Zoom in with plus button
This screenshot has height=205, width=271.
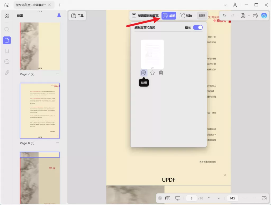(254, 198)
